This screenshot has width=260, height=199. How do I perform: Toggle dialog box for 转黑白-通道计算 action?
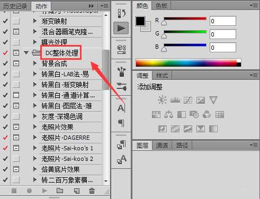pyautogui.click(x=16, y=95)
